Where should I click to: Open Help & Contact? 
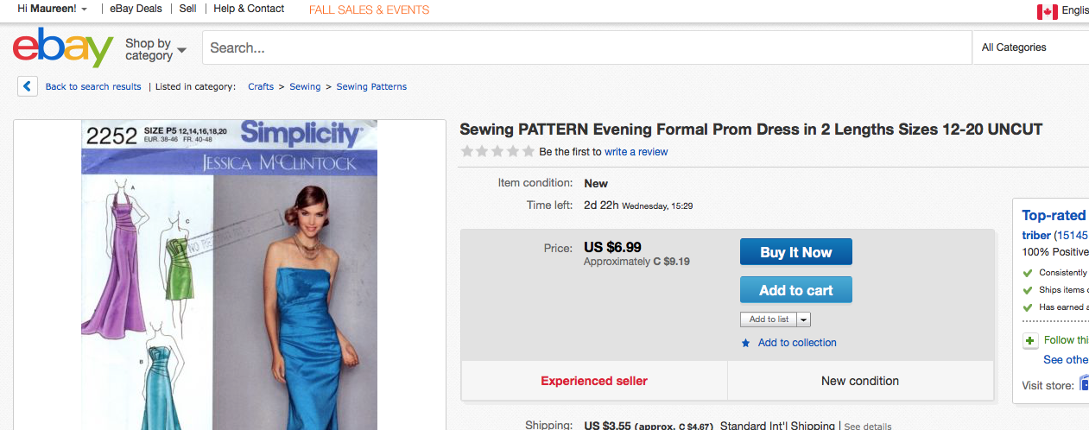tap(249, 9)
